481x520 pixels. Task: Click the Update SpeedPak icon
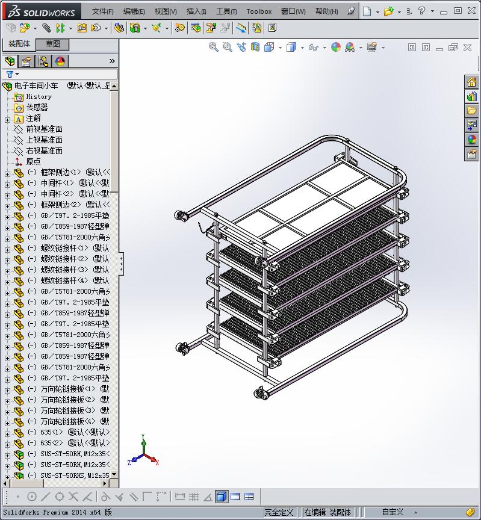256,28
